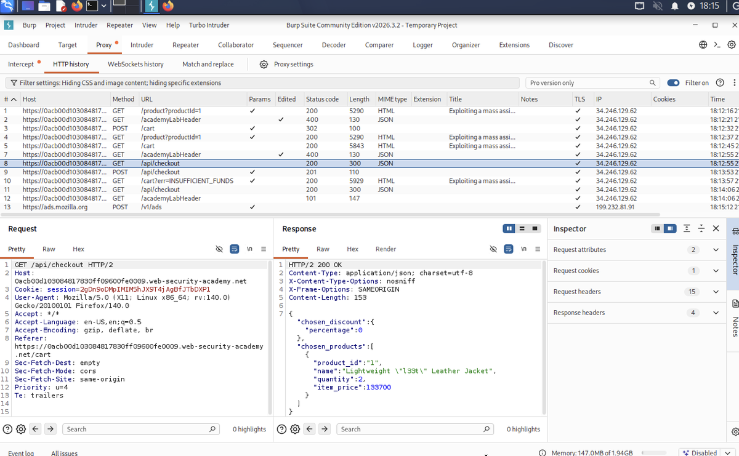Go to next request with forward arrow
This screenshot has width=739, height=456.
50,429
